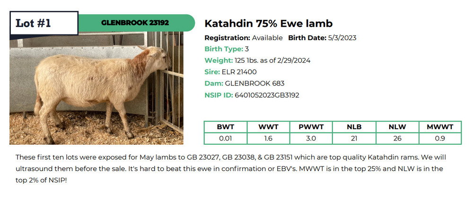
Task: Select the Birth Type label
Action: [x=224, y=49]
